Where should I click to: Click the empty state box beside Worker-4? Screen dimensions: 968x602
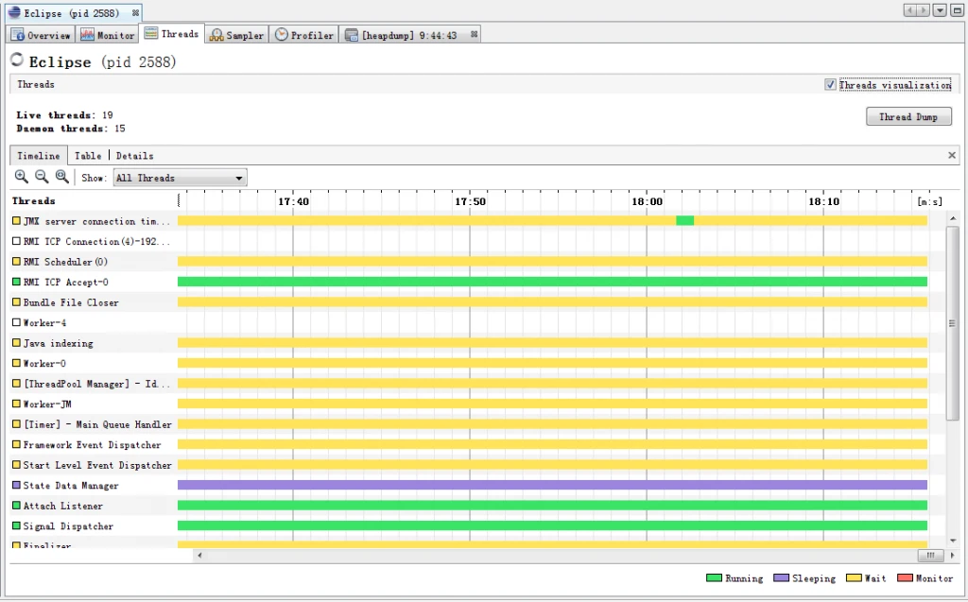tap(17, 322)
